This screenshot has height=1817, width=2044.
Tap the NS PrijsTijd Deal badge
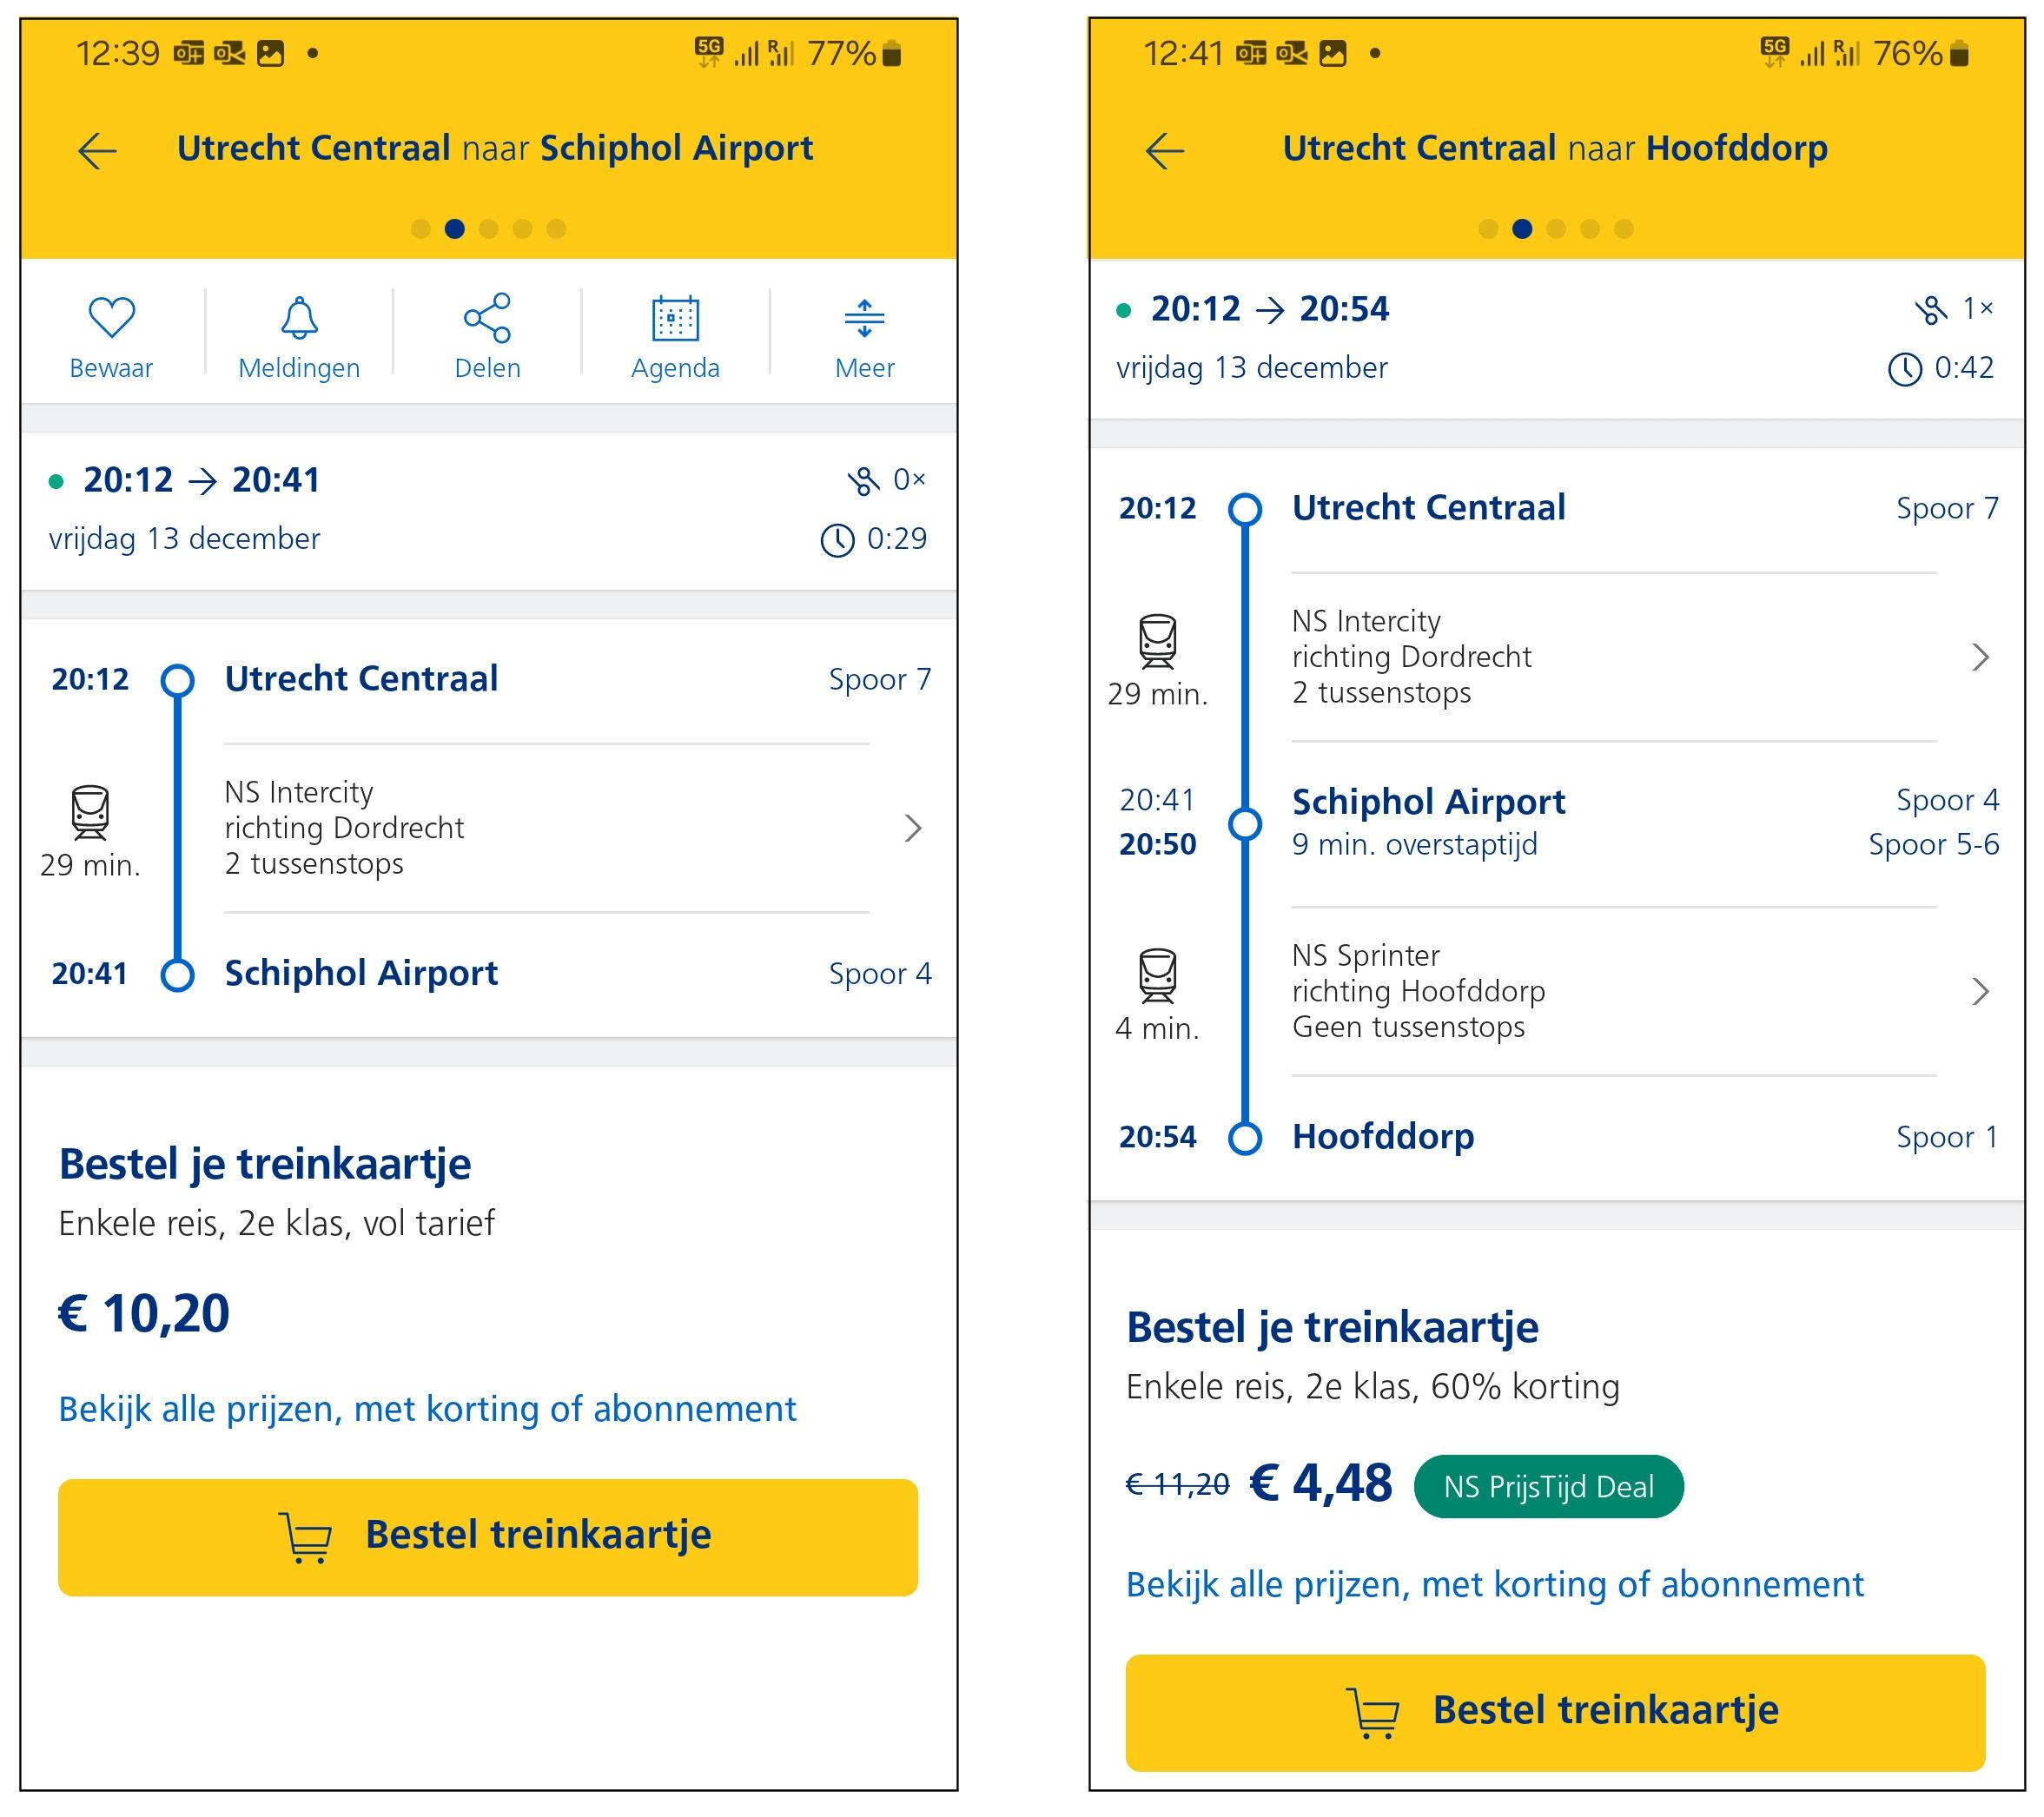(1548, 1486)
